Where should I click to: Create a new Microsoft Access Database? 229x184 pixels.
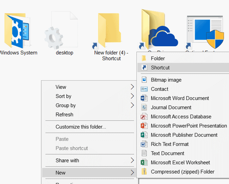(x=181, y=116)
